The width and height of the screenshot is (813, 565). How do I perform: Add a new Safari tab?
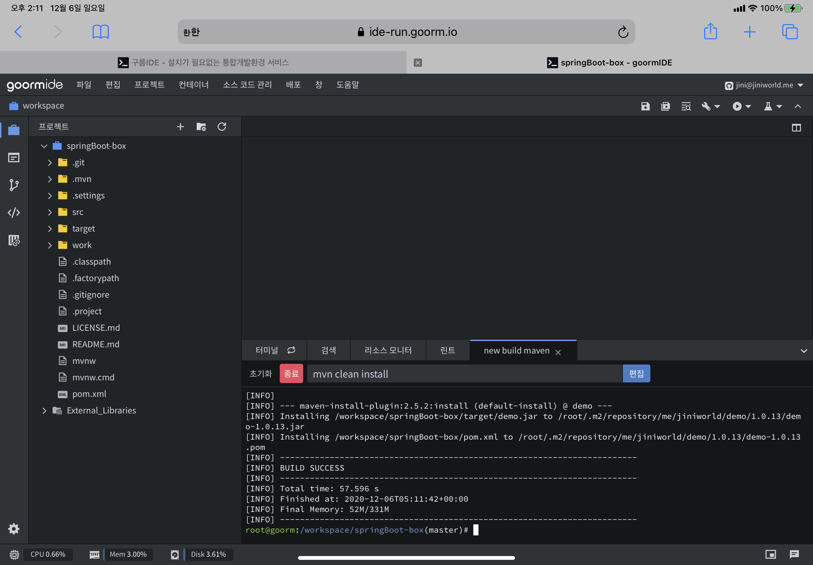click(750, 32)
